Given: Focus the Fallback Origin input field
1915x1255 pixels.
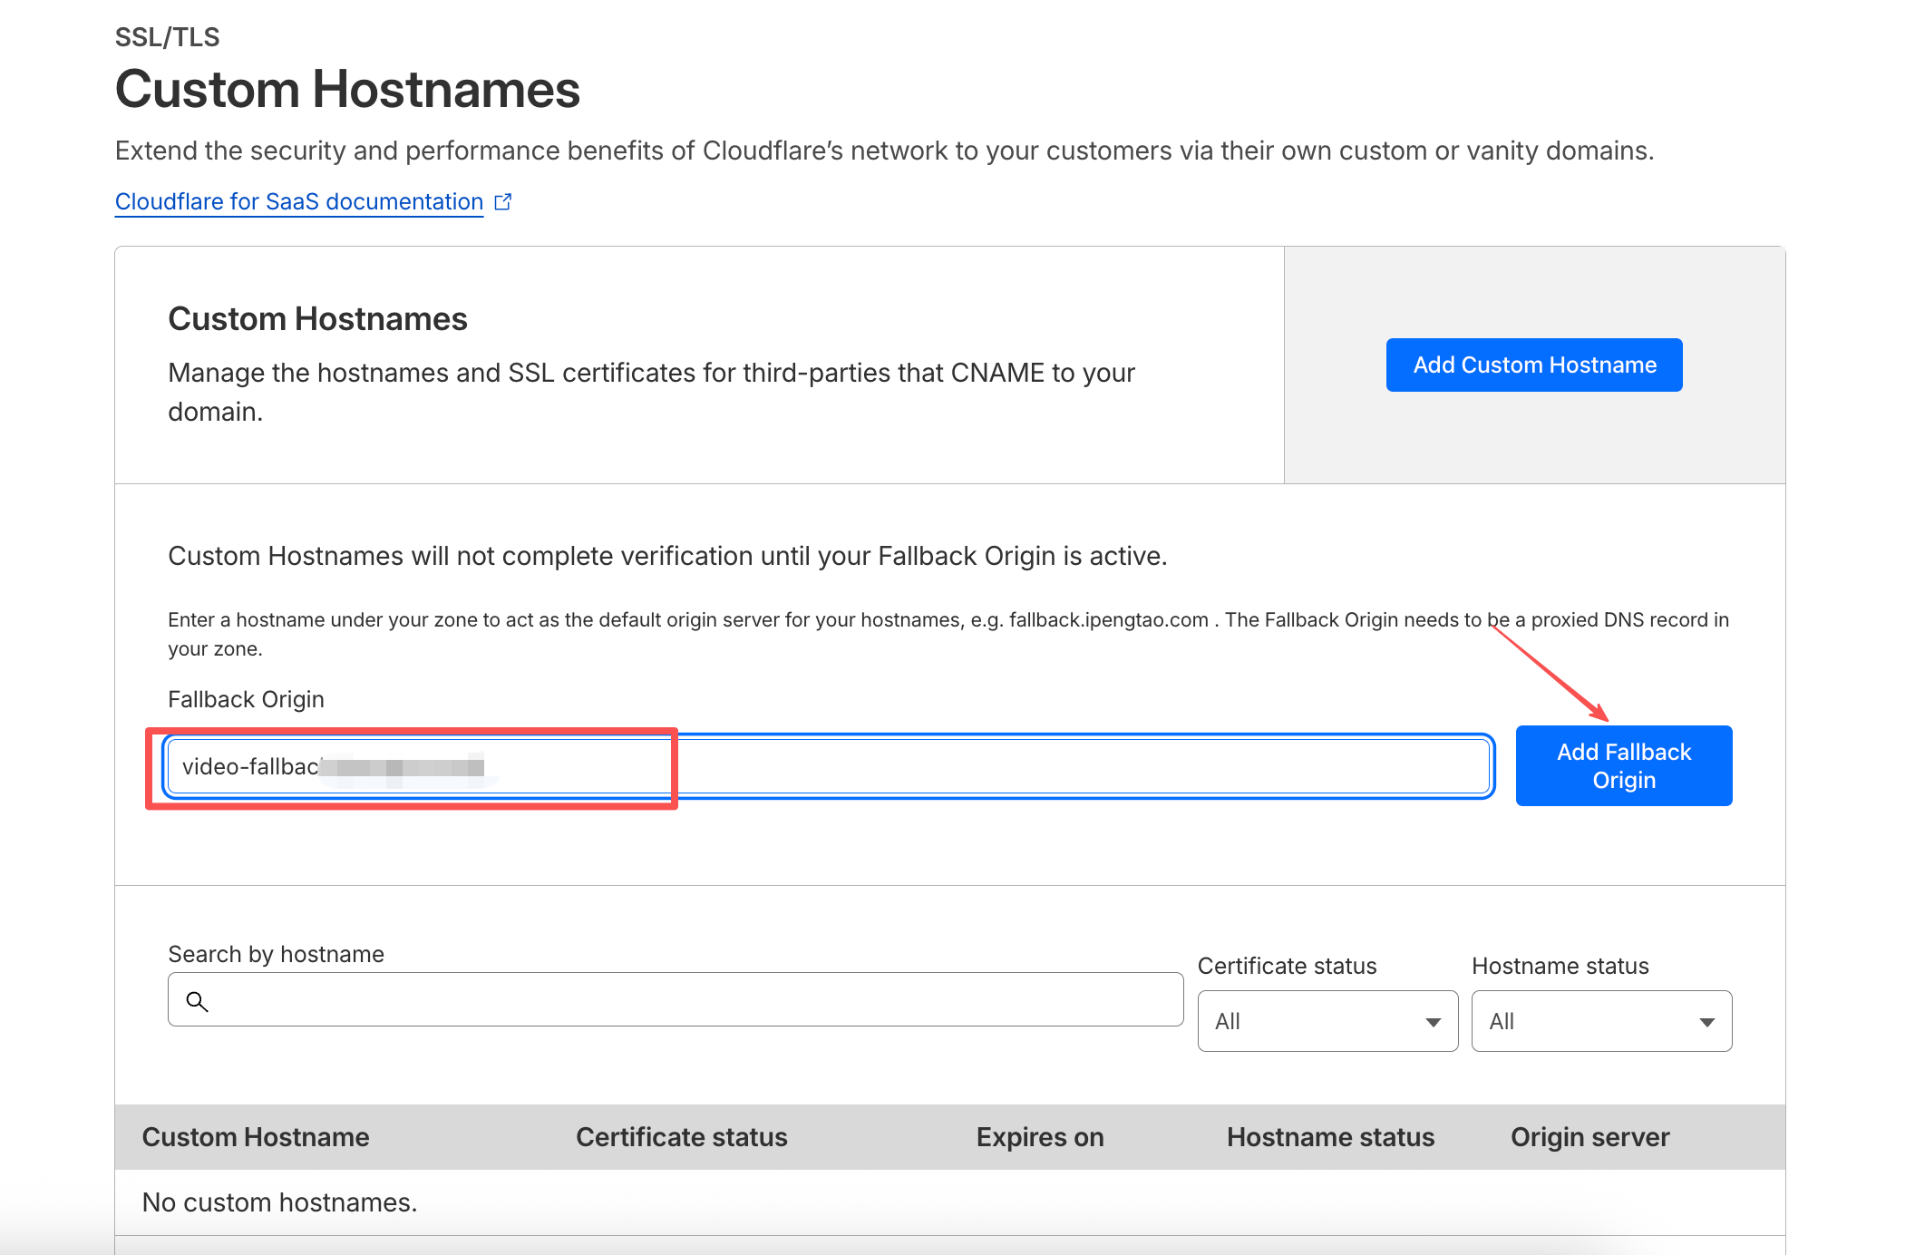Looking at the screenshot, I should click(x=829, y=766).
